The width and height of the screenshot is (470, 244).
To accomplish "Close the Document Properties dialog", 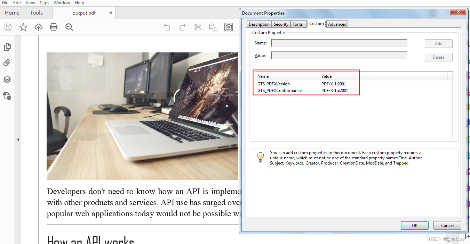I will click(458, 11).
